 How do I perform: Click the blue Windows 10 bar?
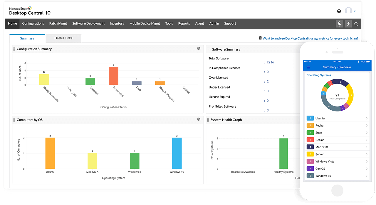point(177,153)
